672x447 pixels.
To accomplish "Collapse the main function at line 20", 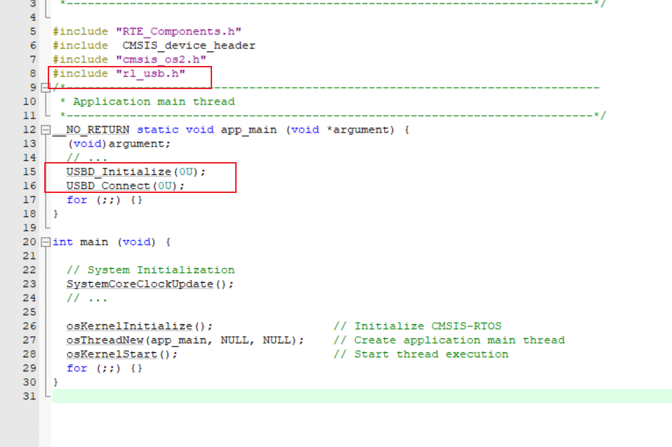I will [46, 241].
